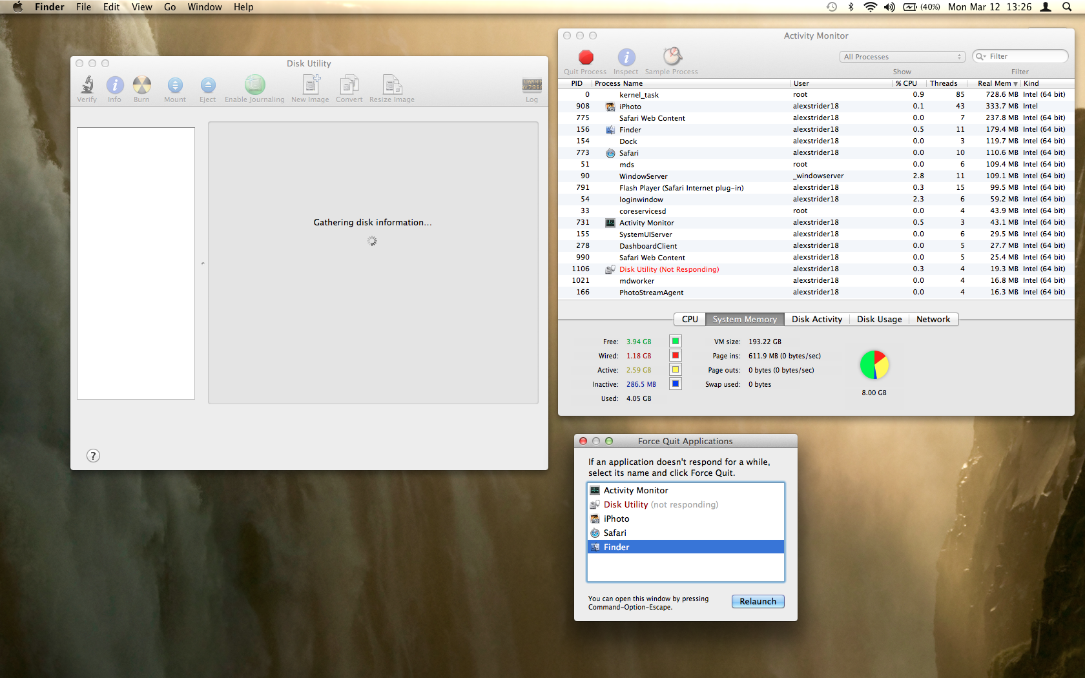Screen dimensions: 1085x678
Task: Click the Wi-Fi status icon
Action: [870, 7]
